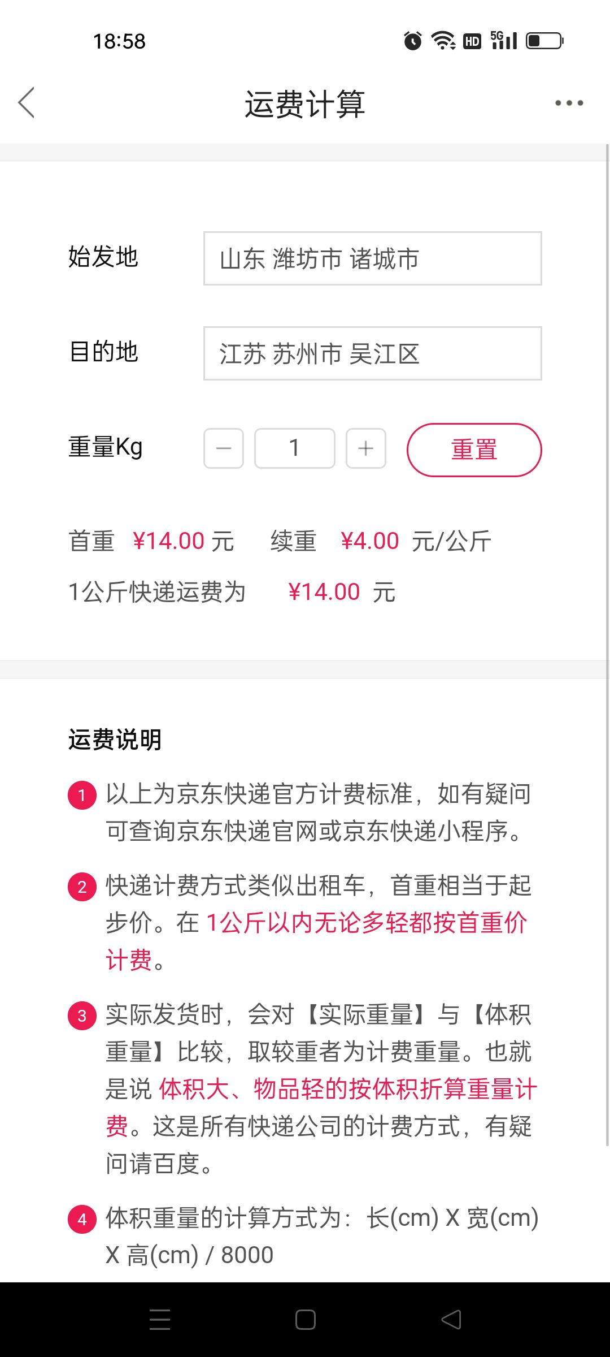Screen dimensions: 610x1357
Task: Tap the weight value input field
Action: pos(294,448)
